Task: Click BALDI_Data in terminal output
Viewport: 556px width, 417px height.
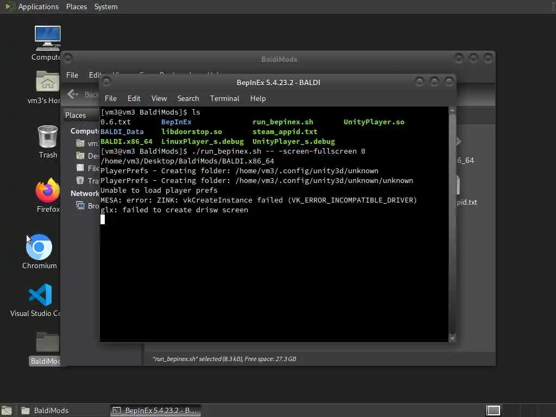Action: [122, 132]
